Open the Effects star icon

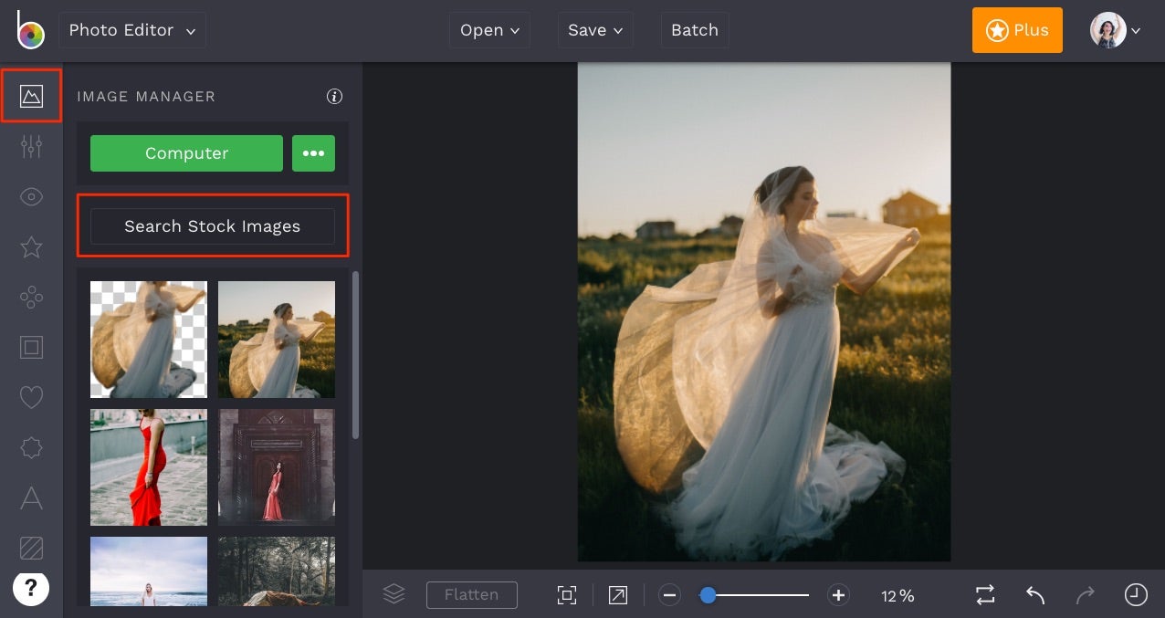coord(31,246)
